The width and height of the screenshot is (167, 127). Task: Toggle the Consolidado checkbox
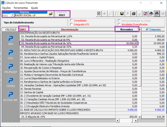point(72,21)
